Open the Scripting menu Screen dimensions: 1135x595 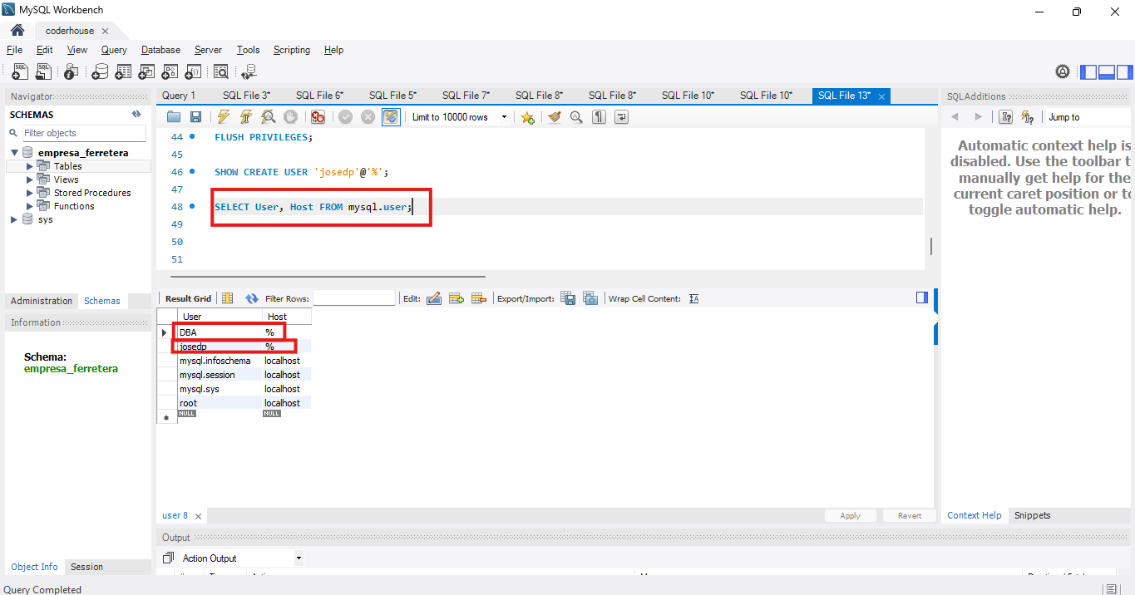tap(292, 50)
